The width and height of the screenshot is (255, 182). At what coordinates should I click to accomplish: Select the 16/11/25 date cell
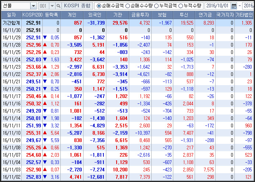tap(12, 52)
